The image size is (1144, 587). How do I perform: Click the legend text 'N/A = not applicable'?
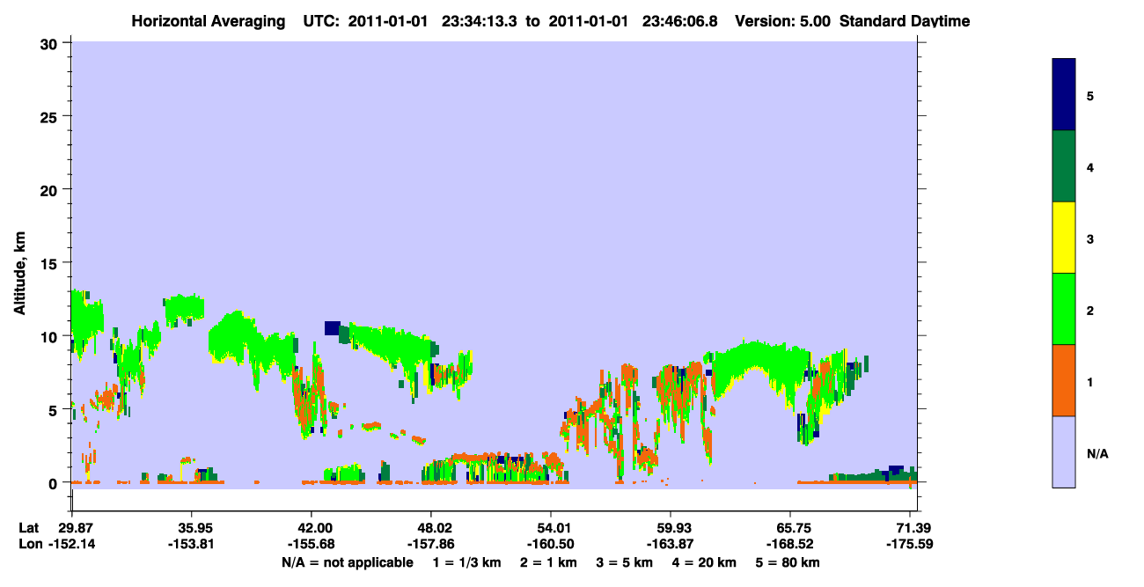click(x=347, y=562)
